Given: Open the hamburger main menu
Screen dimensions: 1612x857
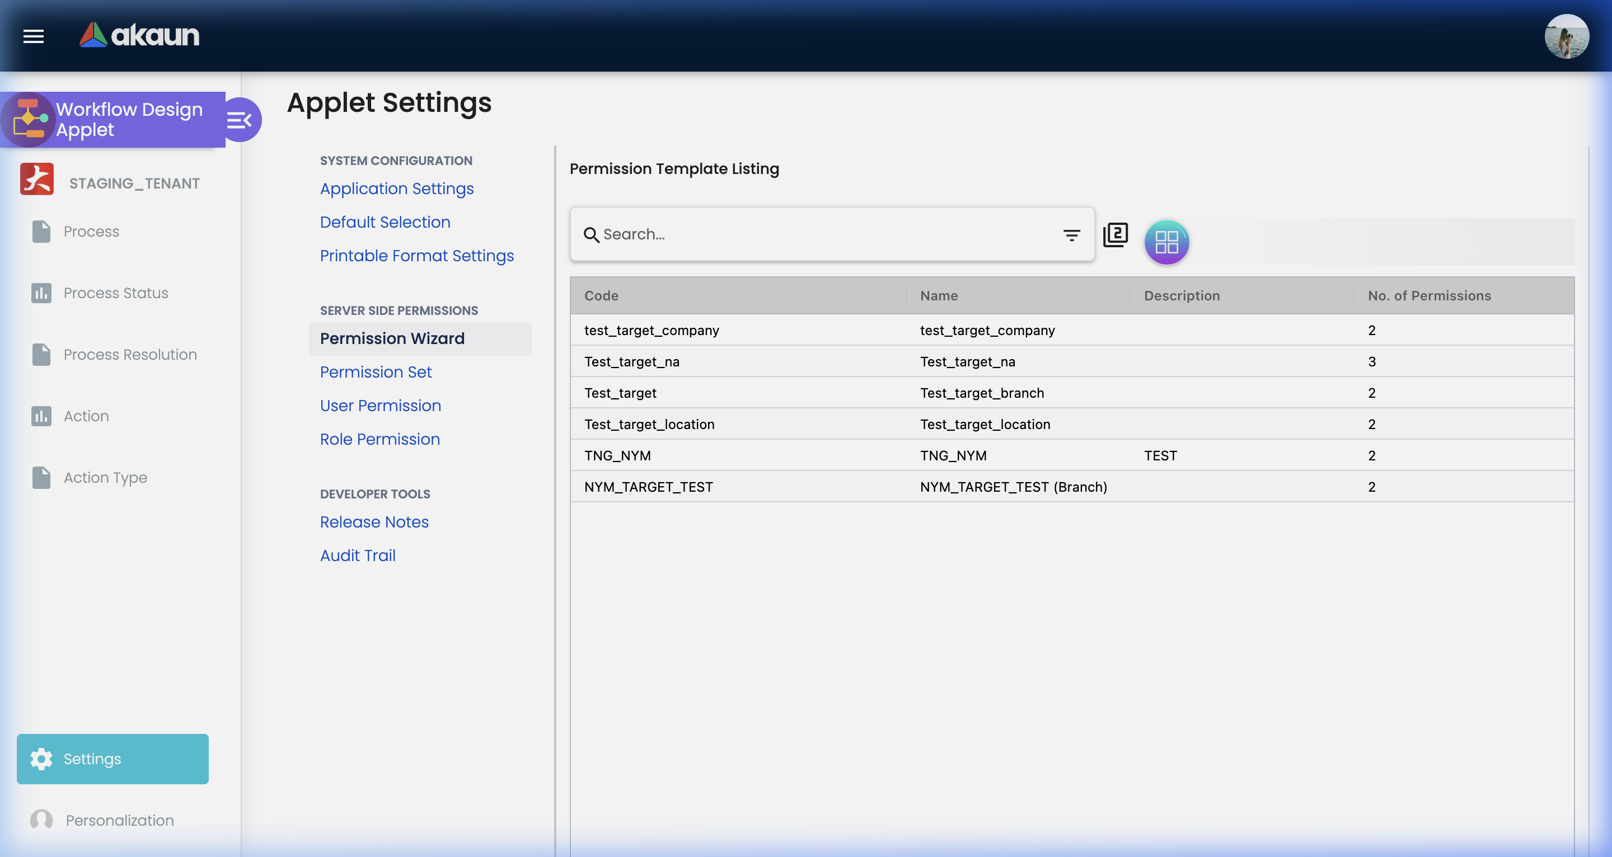Looking at the screenshot, I should (33, 36).
